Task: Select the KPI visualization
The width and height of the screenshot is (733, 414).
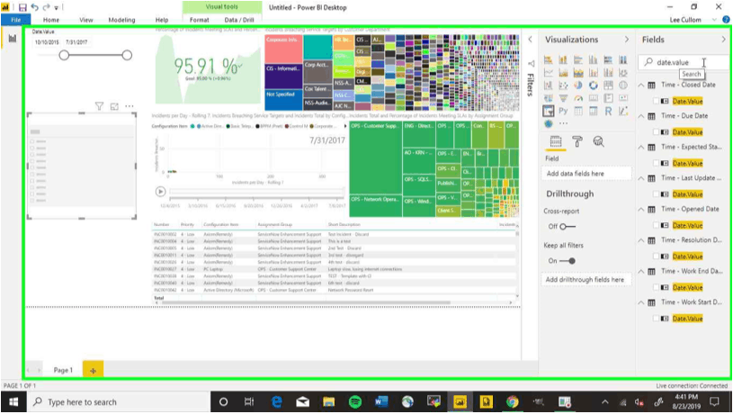Action: 623,98
